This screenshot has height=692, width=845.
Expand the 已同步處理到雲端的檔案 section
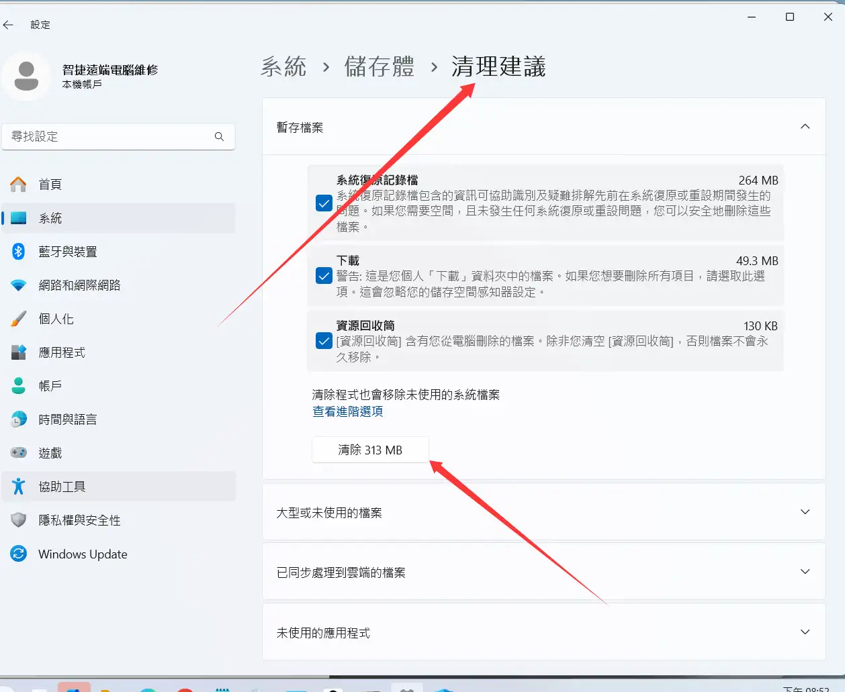[x=805, y=572]
